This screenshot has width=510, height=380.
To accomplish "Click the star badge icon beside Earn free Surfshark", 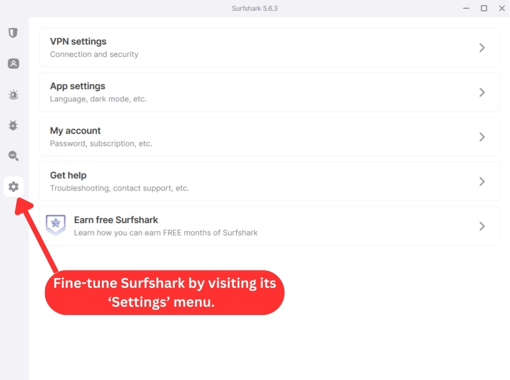I will (56, 225).
